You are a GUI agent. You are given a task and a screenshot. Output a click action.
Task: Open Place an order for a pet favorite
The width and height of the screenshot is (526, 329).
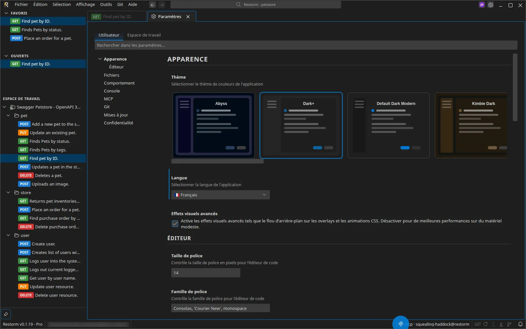(43, 38)
